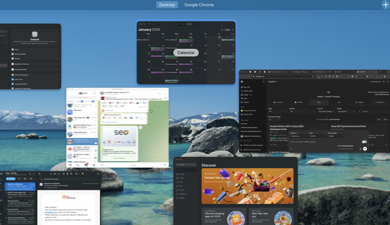
Task: Open Fantastic Mac games banner in App Store
Action: coord(248,186)
